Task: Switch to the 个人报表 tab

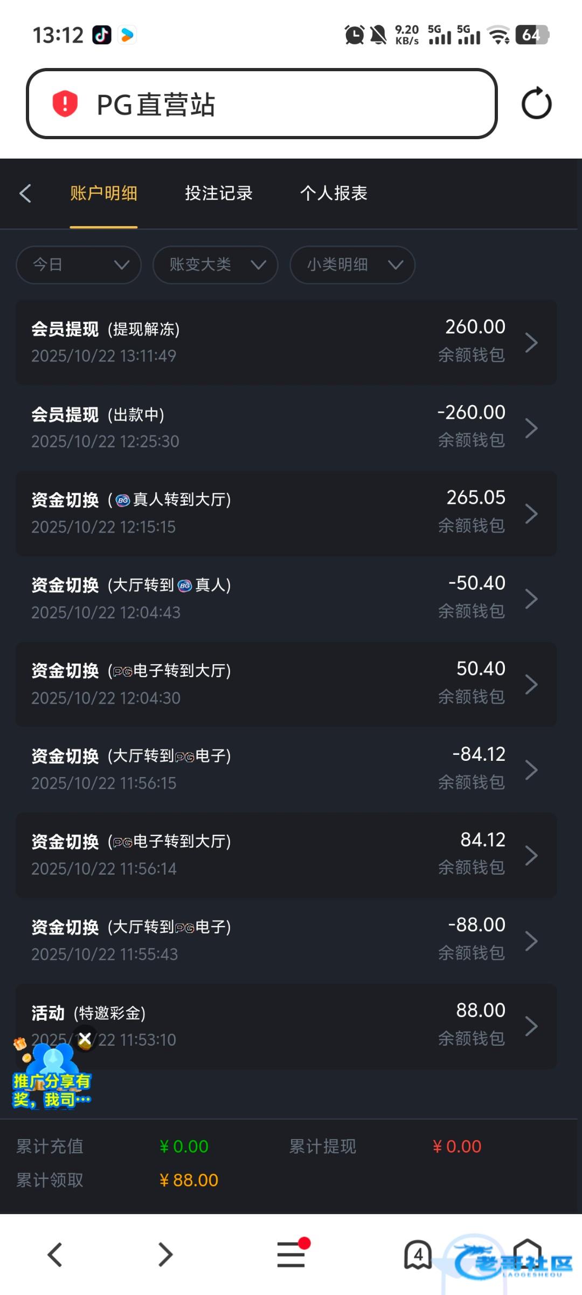Action: pos(334,193)
